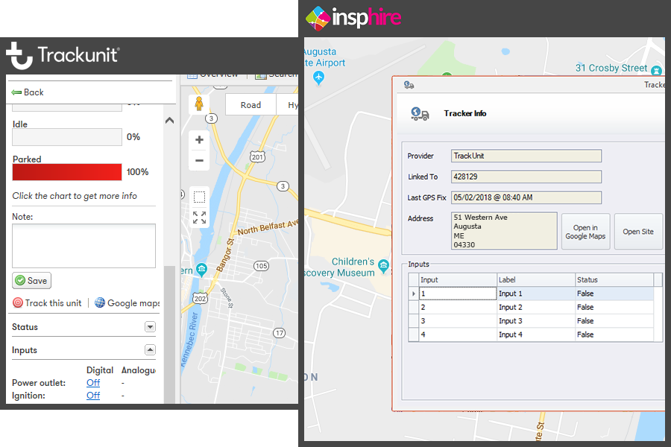Switch to Road map view
The width and height of the screenshot is (671, 447).
tap(251, 104)
